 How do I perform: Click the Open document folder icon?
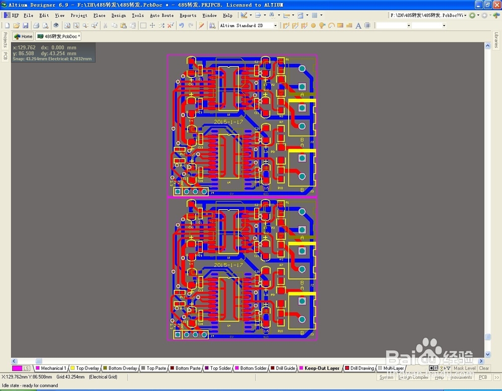[x=17, y=25]
